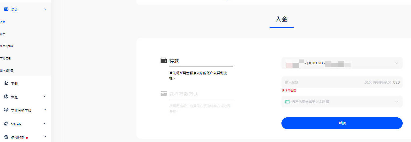411x142 pixels.
Task: Collapse the 资金 menu chevron
Action: tap(45, 9)
